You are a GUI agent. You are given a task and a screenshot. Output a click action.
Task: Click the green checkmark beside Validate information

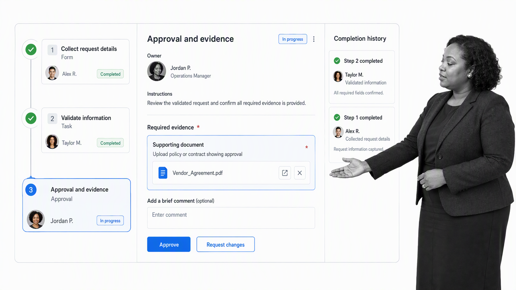click(x=31, y=118)
